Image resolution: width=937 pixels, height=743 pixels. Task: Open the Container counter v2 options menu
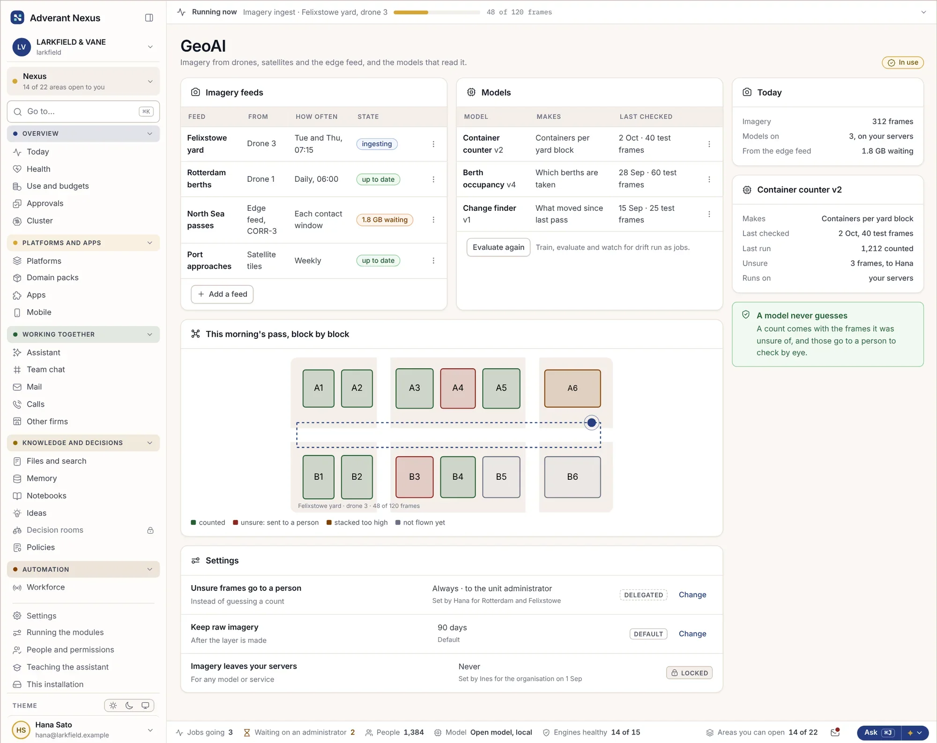point(709,144)
